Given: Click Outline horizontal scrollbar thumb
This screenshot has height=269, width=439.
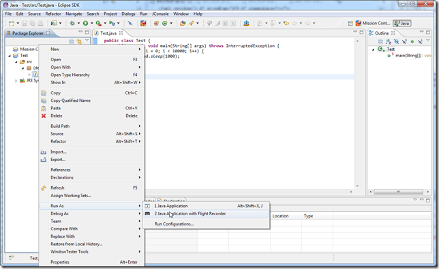Looking at the screenshot, I should (x=398, y=192).
